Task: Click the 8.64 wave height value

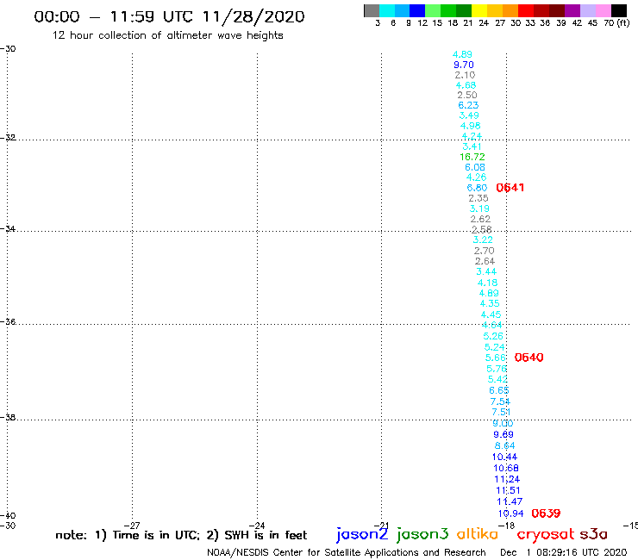Action: (504, 445)
